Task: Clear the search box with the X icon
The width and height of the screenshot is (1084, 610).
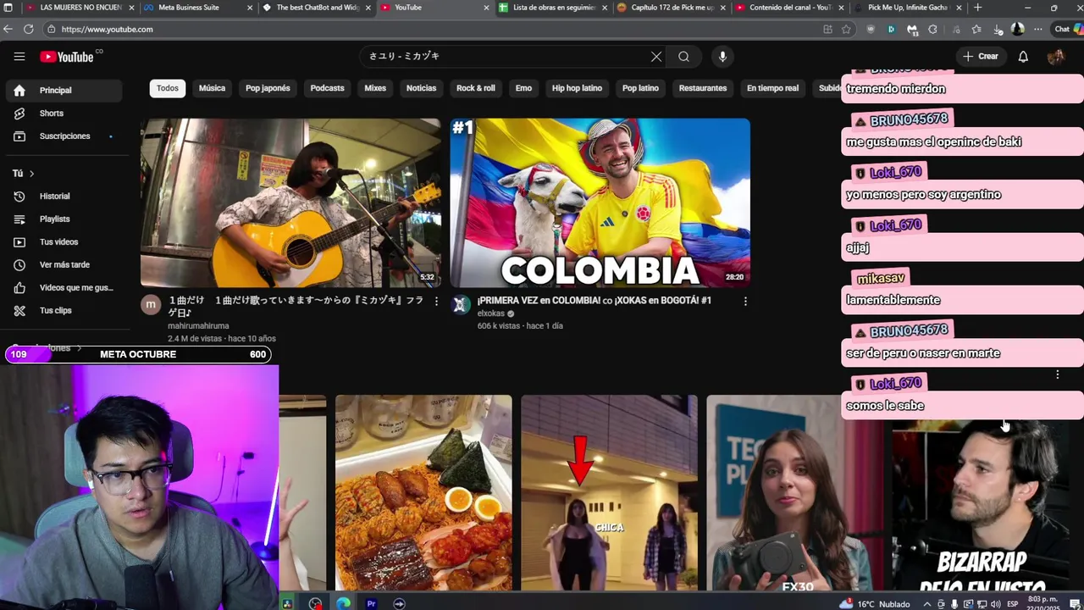Action: tap(656, 57)
